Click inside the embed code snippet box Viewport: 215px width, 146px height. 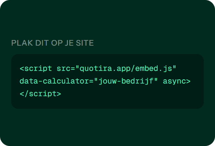tap(107, 81)
